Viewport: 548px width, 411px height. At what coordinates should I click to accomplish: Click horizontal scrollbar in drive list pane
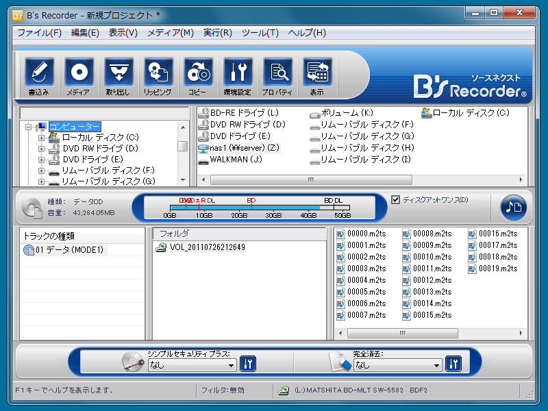(x=311, y=179)
